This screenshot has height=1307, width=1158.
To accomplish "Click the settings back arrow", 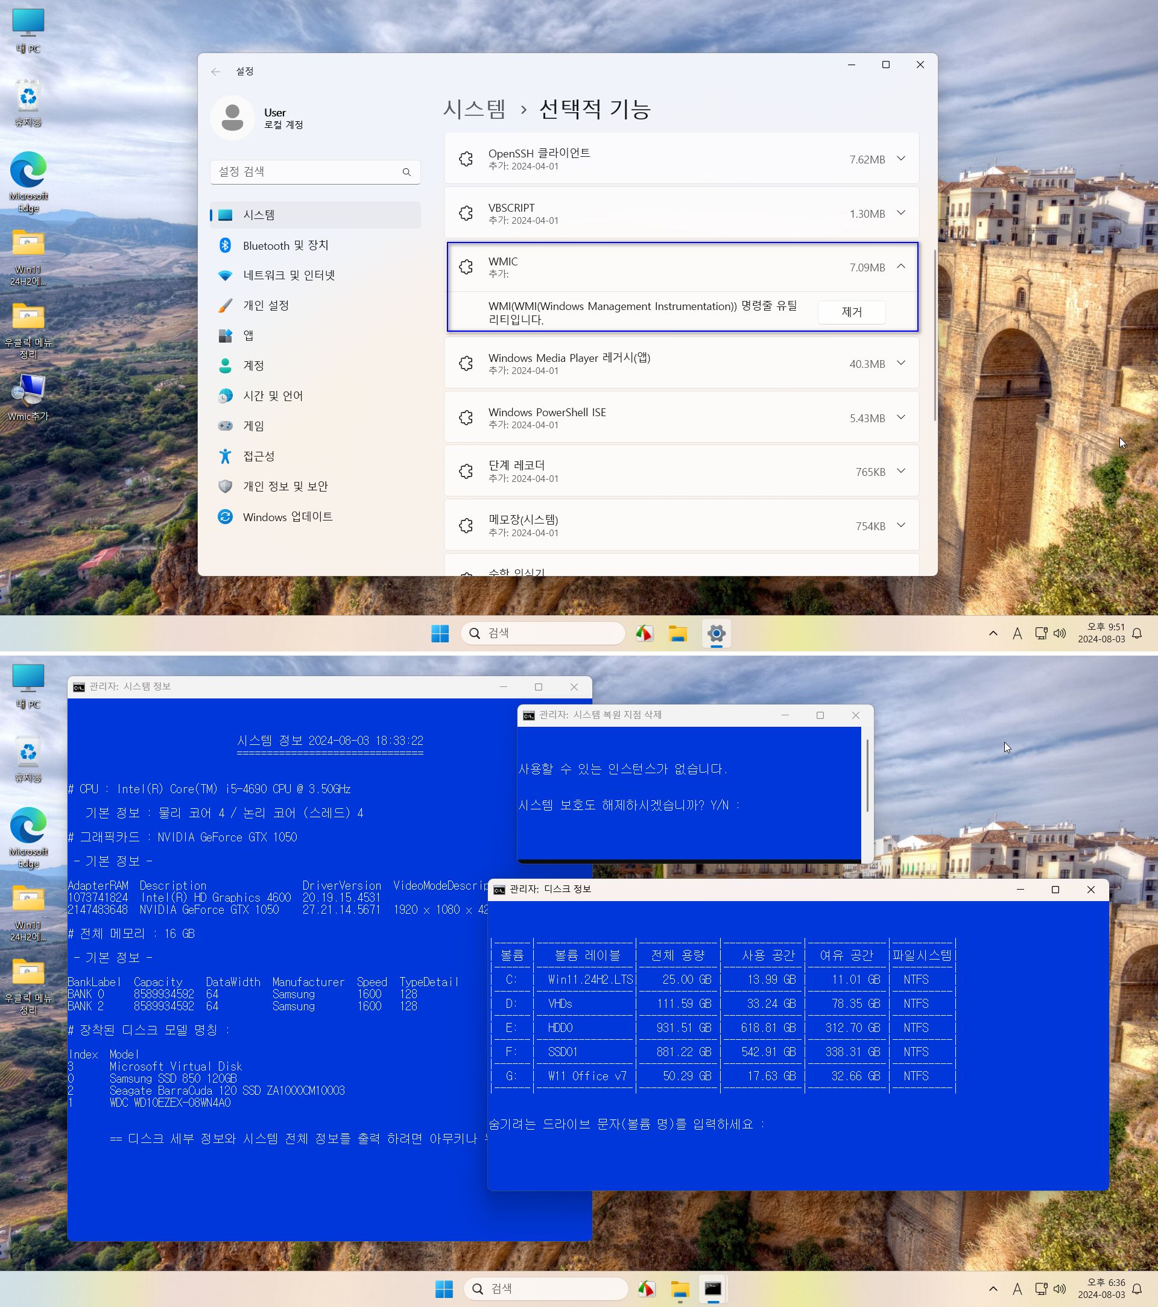I will [x=215, y=72].
